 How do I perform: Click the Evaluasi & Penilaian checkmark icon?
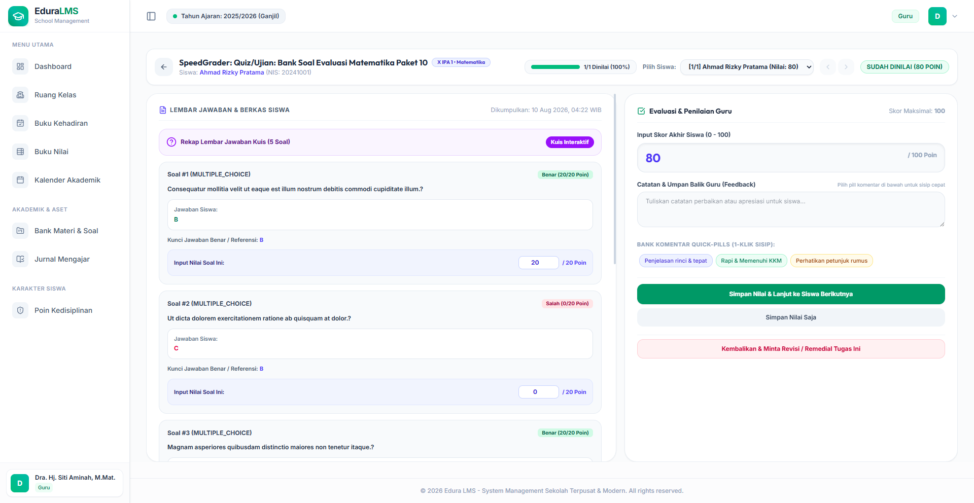click(641, 111)
